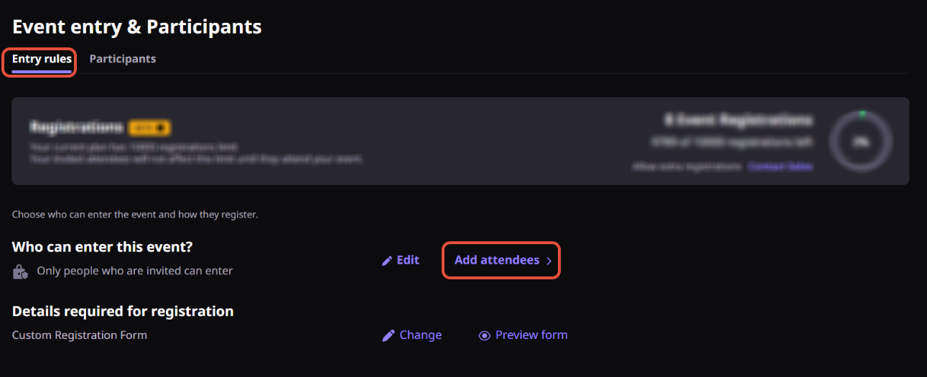Click the pencil icon beside Change
This screenshot has width=927, height=377.
(388, 335)
